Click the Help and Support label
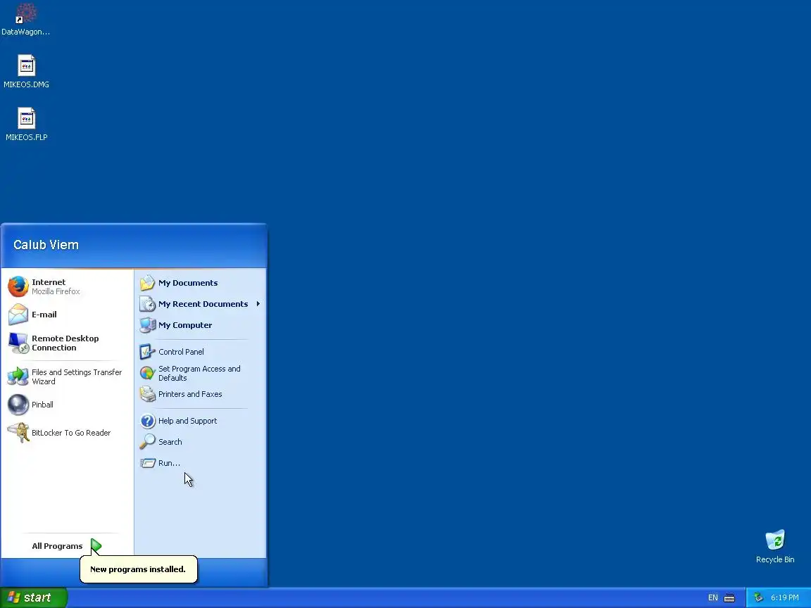 [187, 421]
